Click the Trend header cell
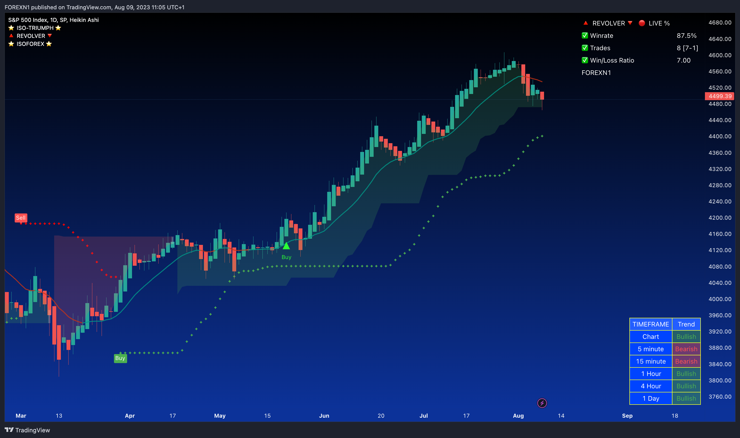 tap(686, 324)
